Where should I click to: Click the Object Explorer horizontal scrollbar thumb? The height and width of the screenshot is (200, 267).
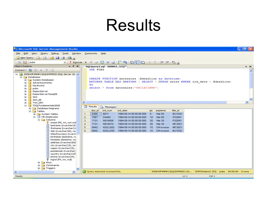36,172
